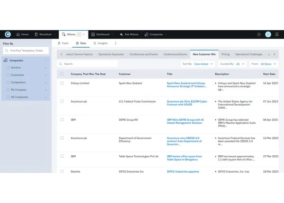Open the Sort By Date Added dropdown
284x203 pixels.
pos(198,64)
